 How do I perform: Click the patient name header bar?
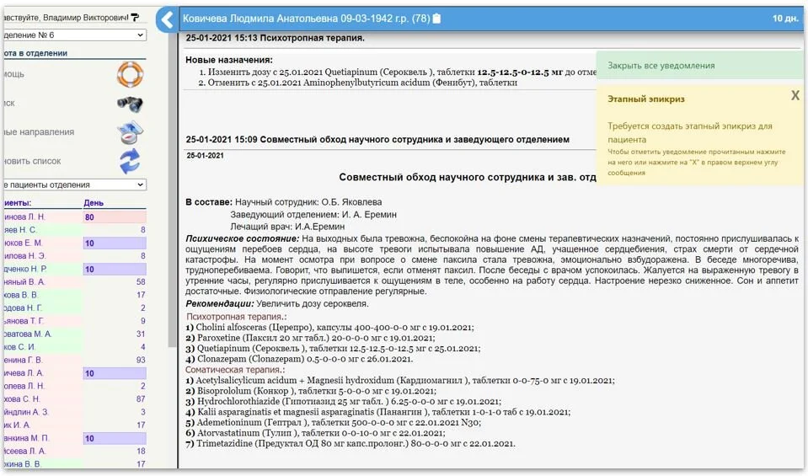(x=490, y=19)
